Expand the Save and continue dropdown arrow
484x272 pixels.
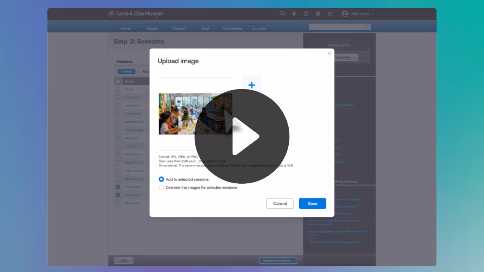(294, 261)
